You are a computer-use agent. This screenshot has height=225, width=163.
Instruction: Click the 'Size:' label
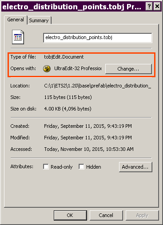pyautogui.click(x=16, y=97)
